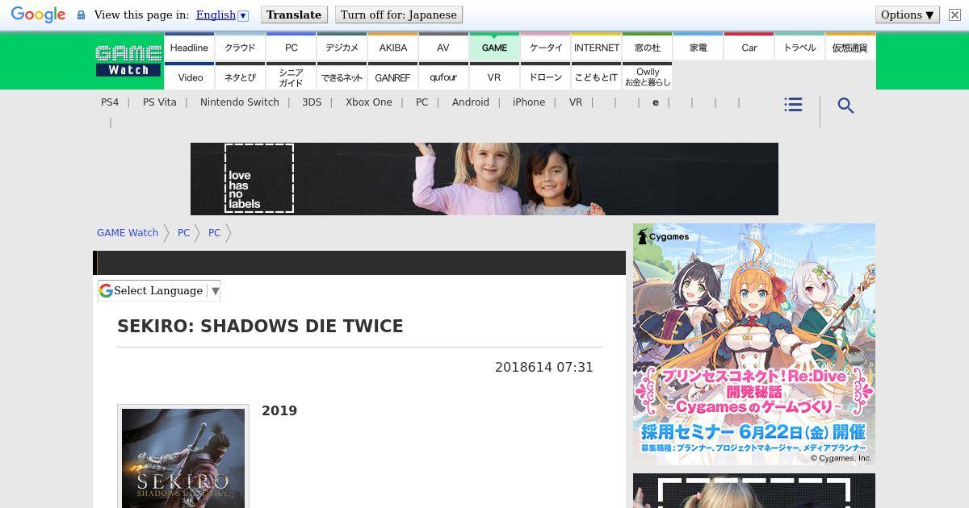
Task: Select the GAME tab
Action: (x=494, y=47)
